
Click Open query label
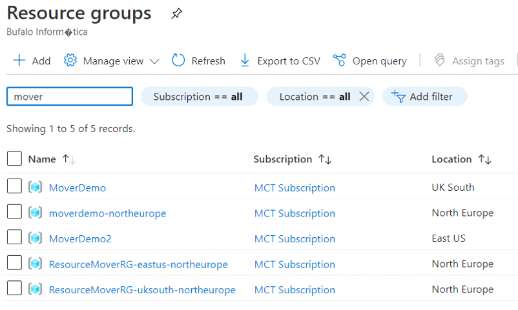380,61
